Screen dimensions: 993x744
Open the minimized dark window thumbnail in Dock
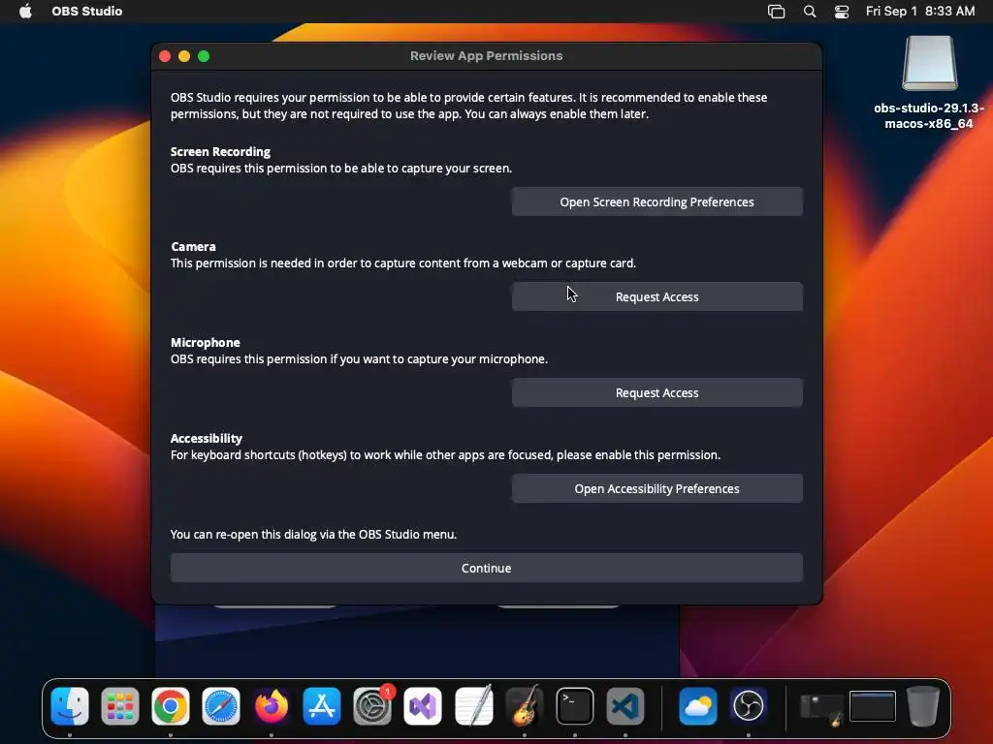[x=872, y=706]
